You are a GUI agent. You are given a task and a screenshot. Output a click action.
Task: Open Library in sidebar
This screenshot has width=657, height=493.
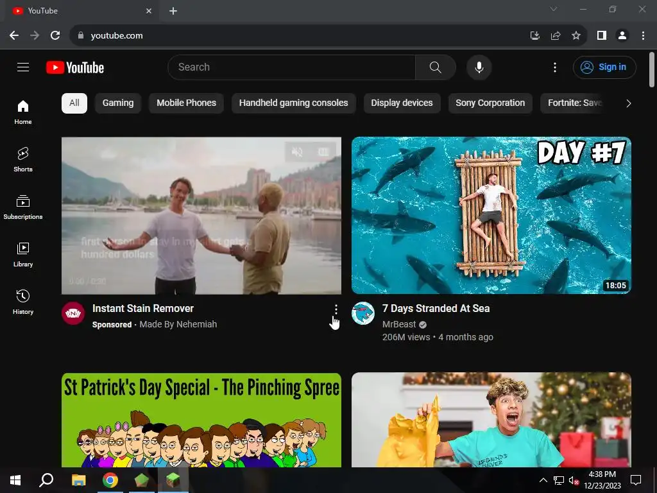23,254
